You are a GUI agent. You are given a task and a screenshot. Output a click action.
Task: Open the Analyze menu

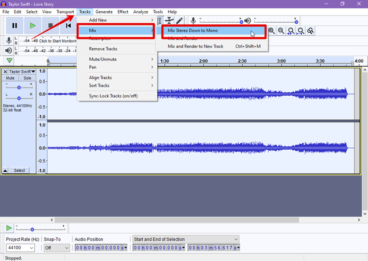point(140,12)
